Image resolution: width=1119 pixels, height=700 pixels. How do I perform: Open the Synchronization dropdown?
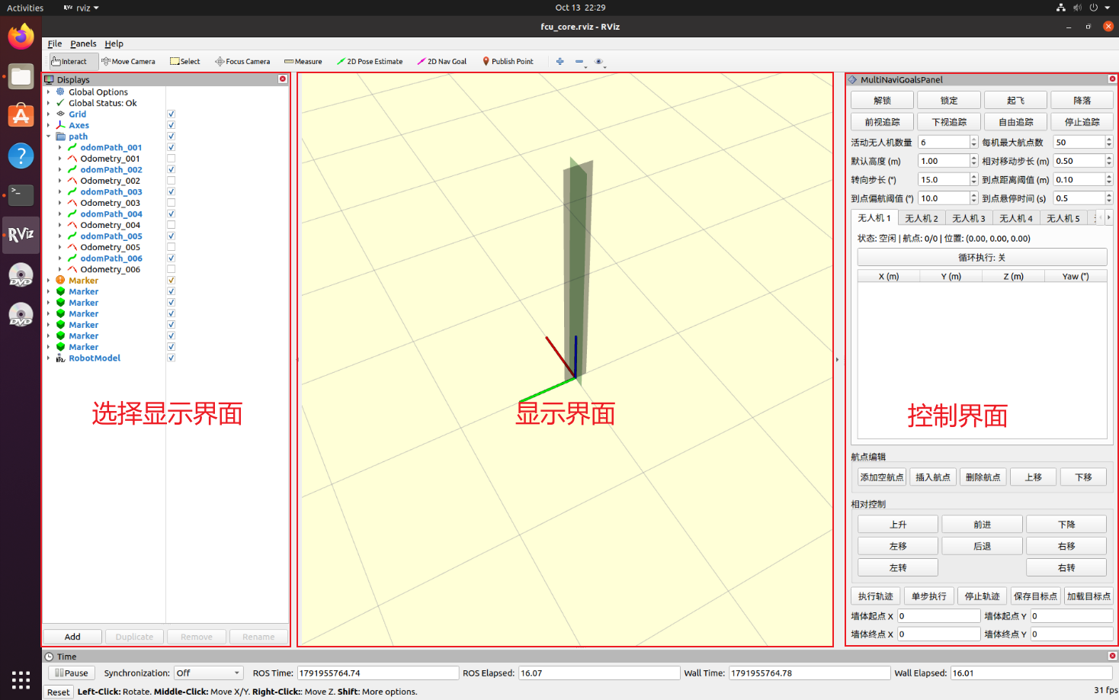(207, 673)
